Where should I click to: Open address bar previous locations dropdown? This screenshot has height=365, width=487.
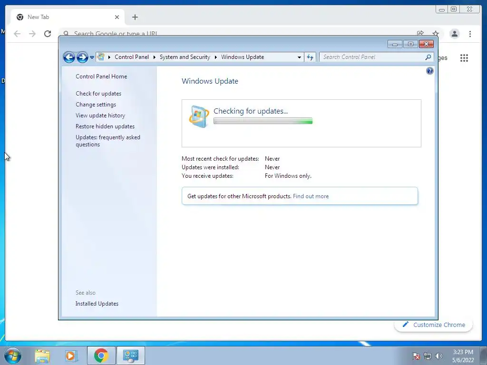click(x=299, y=57)
